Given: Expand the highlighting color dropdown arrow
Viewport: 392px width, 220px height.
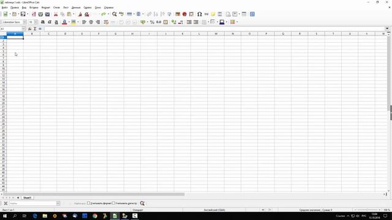Looking at the screenshot, I should (x=78, y=22).
